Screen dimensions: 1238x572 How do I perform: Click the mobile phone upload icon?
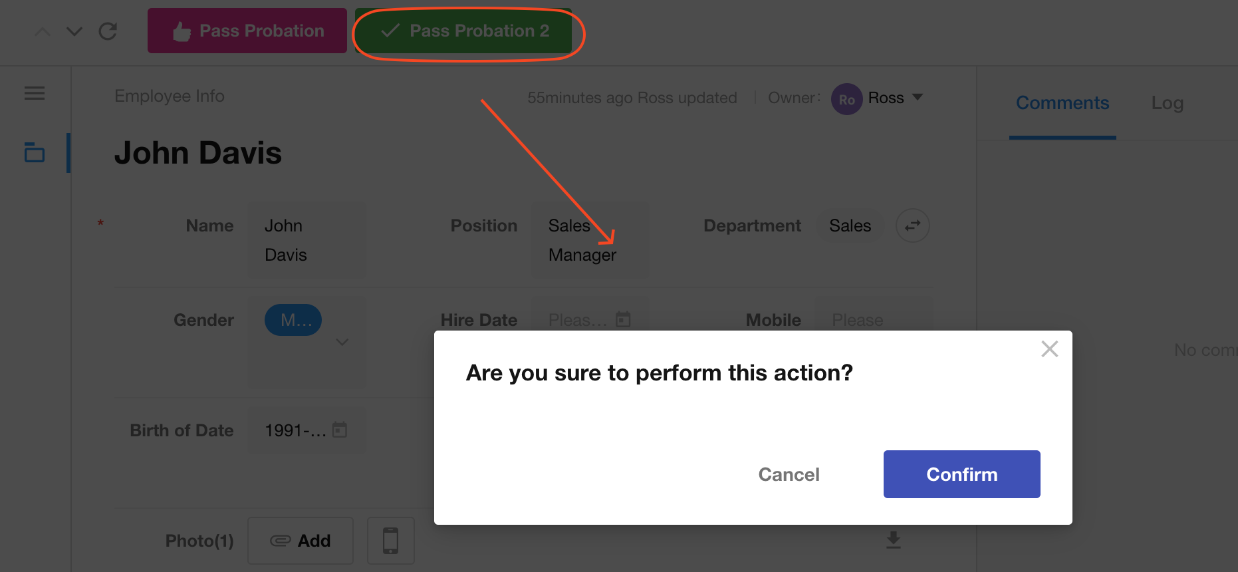coord(391,540)
